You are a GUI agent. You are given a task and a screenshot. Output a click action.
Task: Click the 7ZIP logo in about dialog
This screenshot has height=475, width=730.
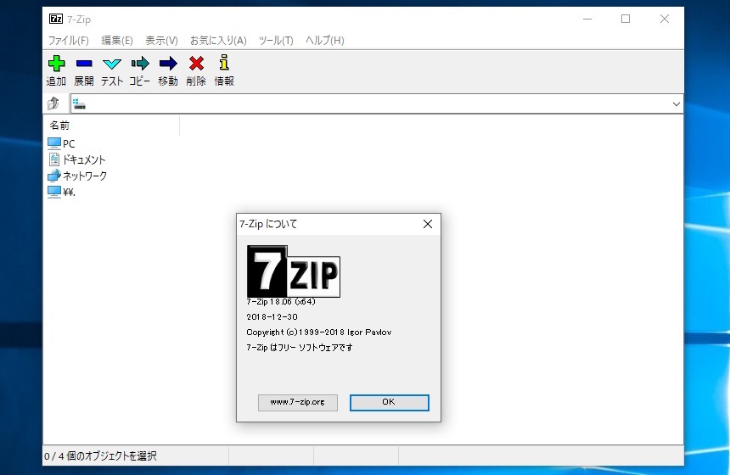tap(294, 271)
